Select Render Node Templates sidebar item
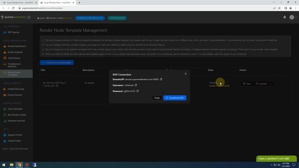This screenshot has width=299, height=168. tap(16, 74)
